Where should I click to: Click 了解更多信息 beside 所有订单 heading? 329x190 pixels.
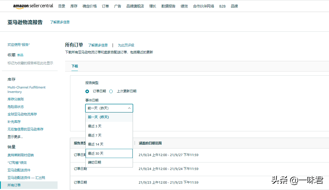[98, 45]
